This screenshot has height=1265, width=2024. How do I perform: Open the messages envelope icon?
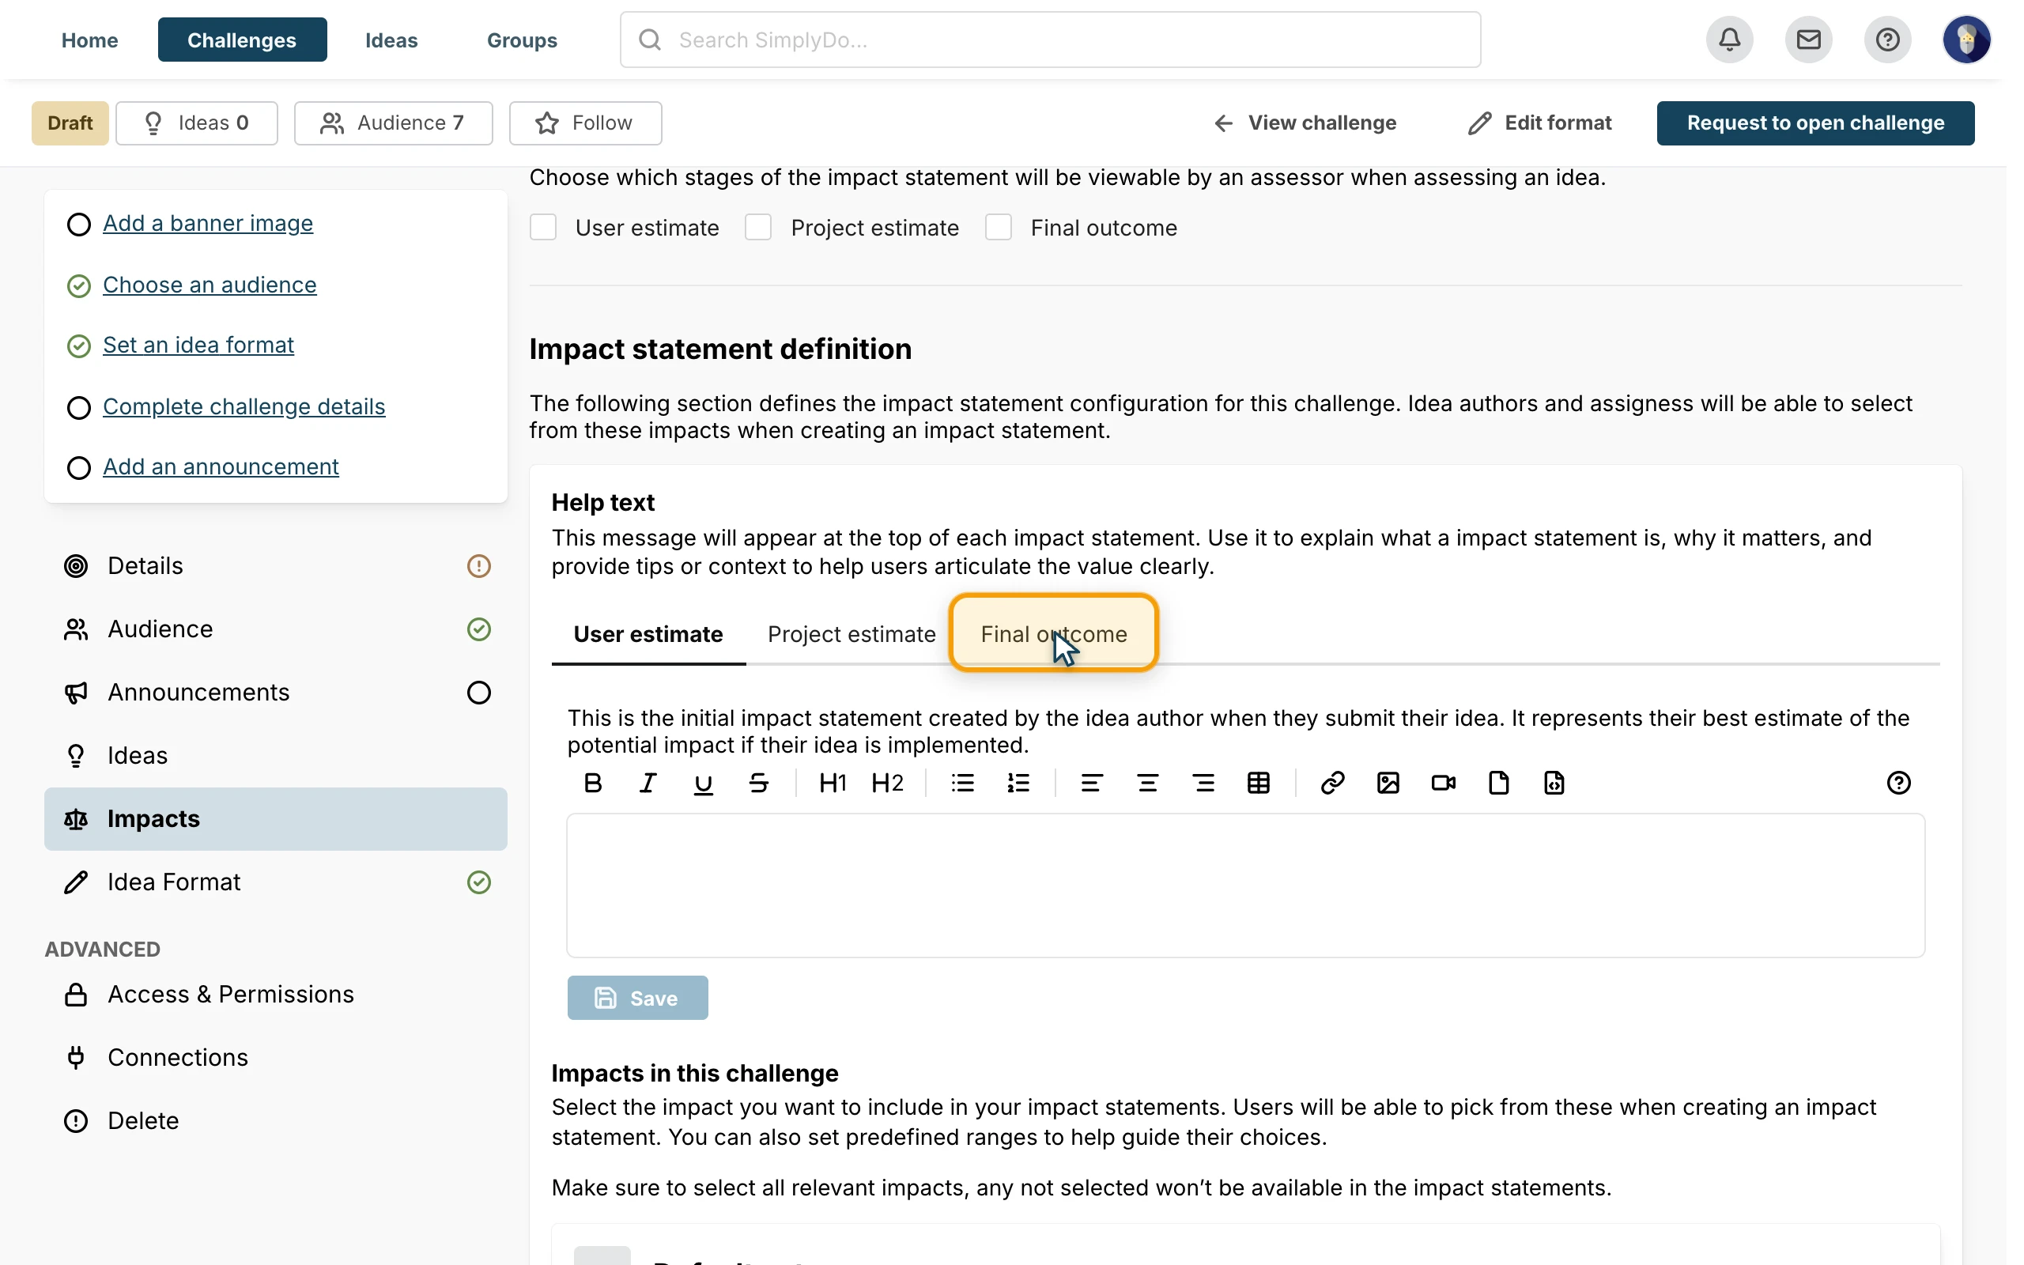[x=1808, y=40]
